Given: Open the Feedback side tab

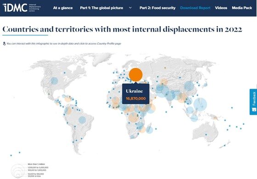Looking at the screenshot, I should pos(253,102).
